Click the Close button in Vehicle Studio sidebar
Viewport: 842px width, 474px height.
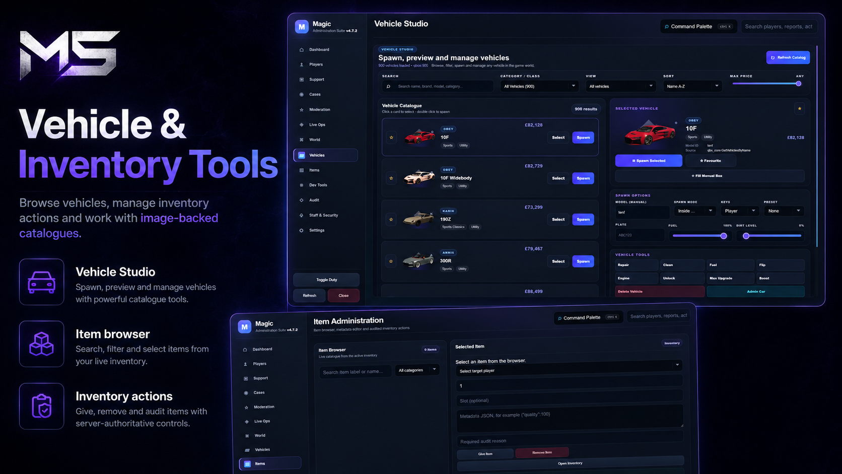tap(343, 296)
